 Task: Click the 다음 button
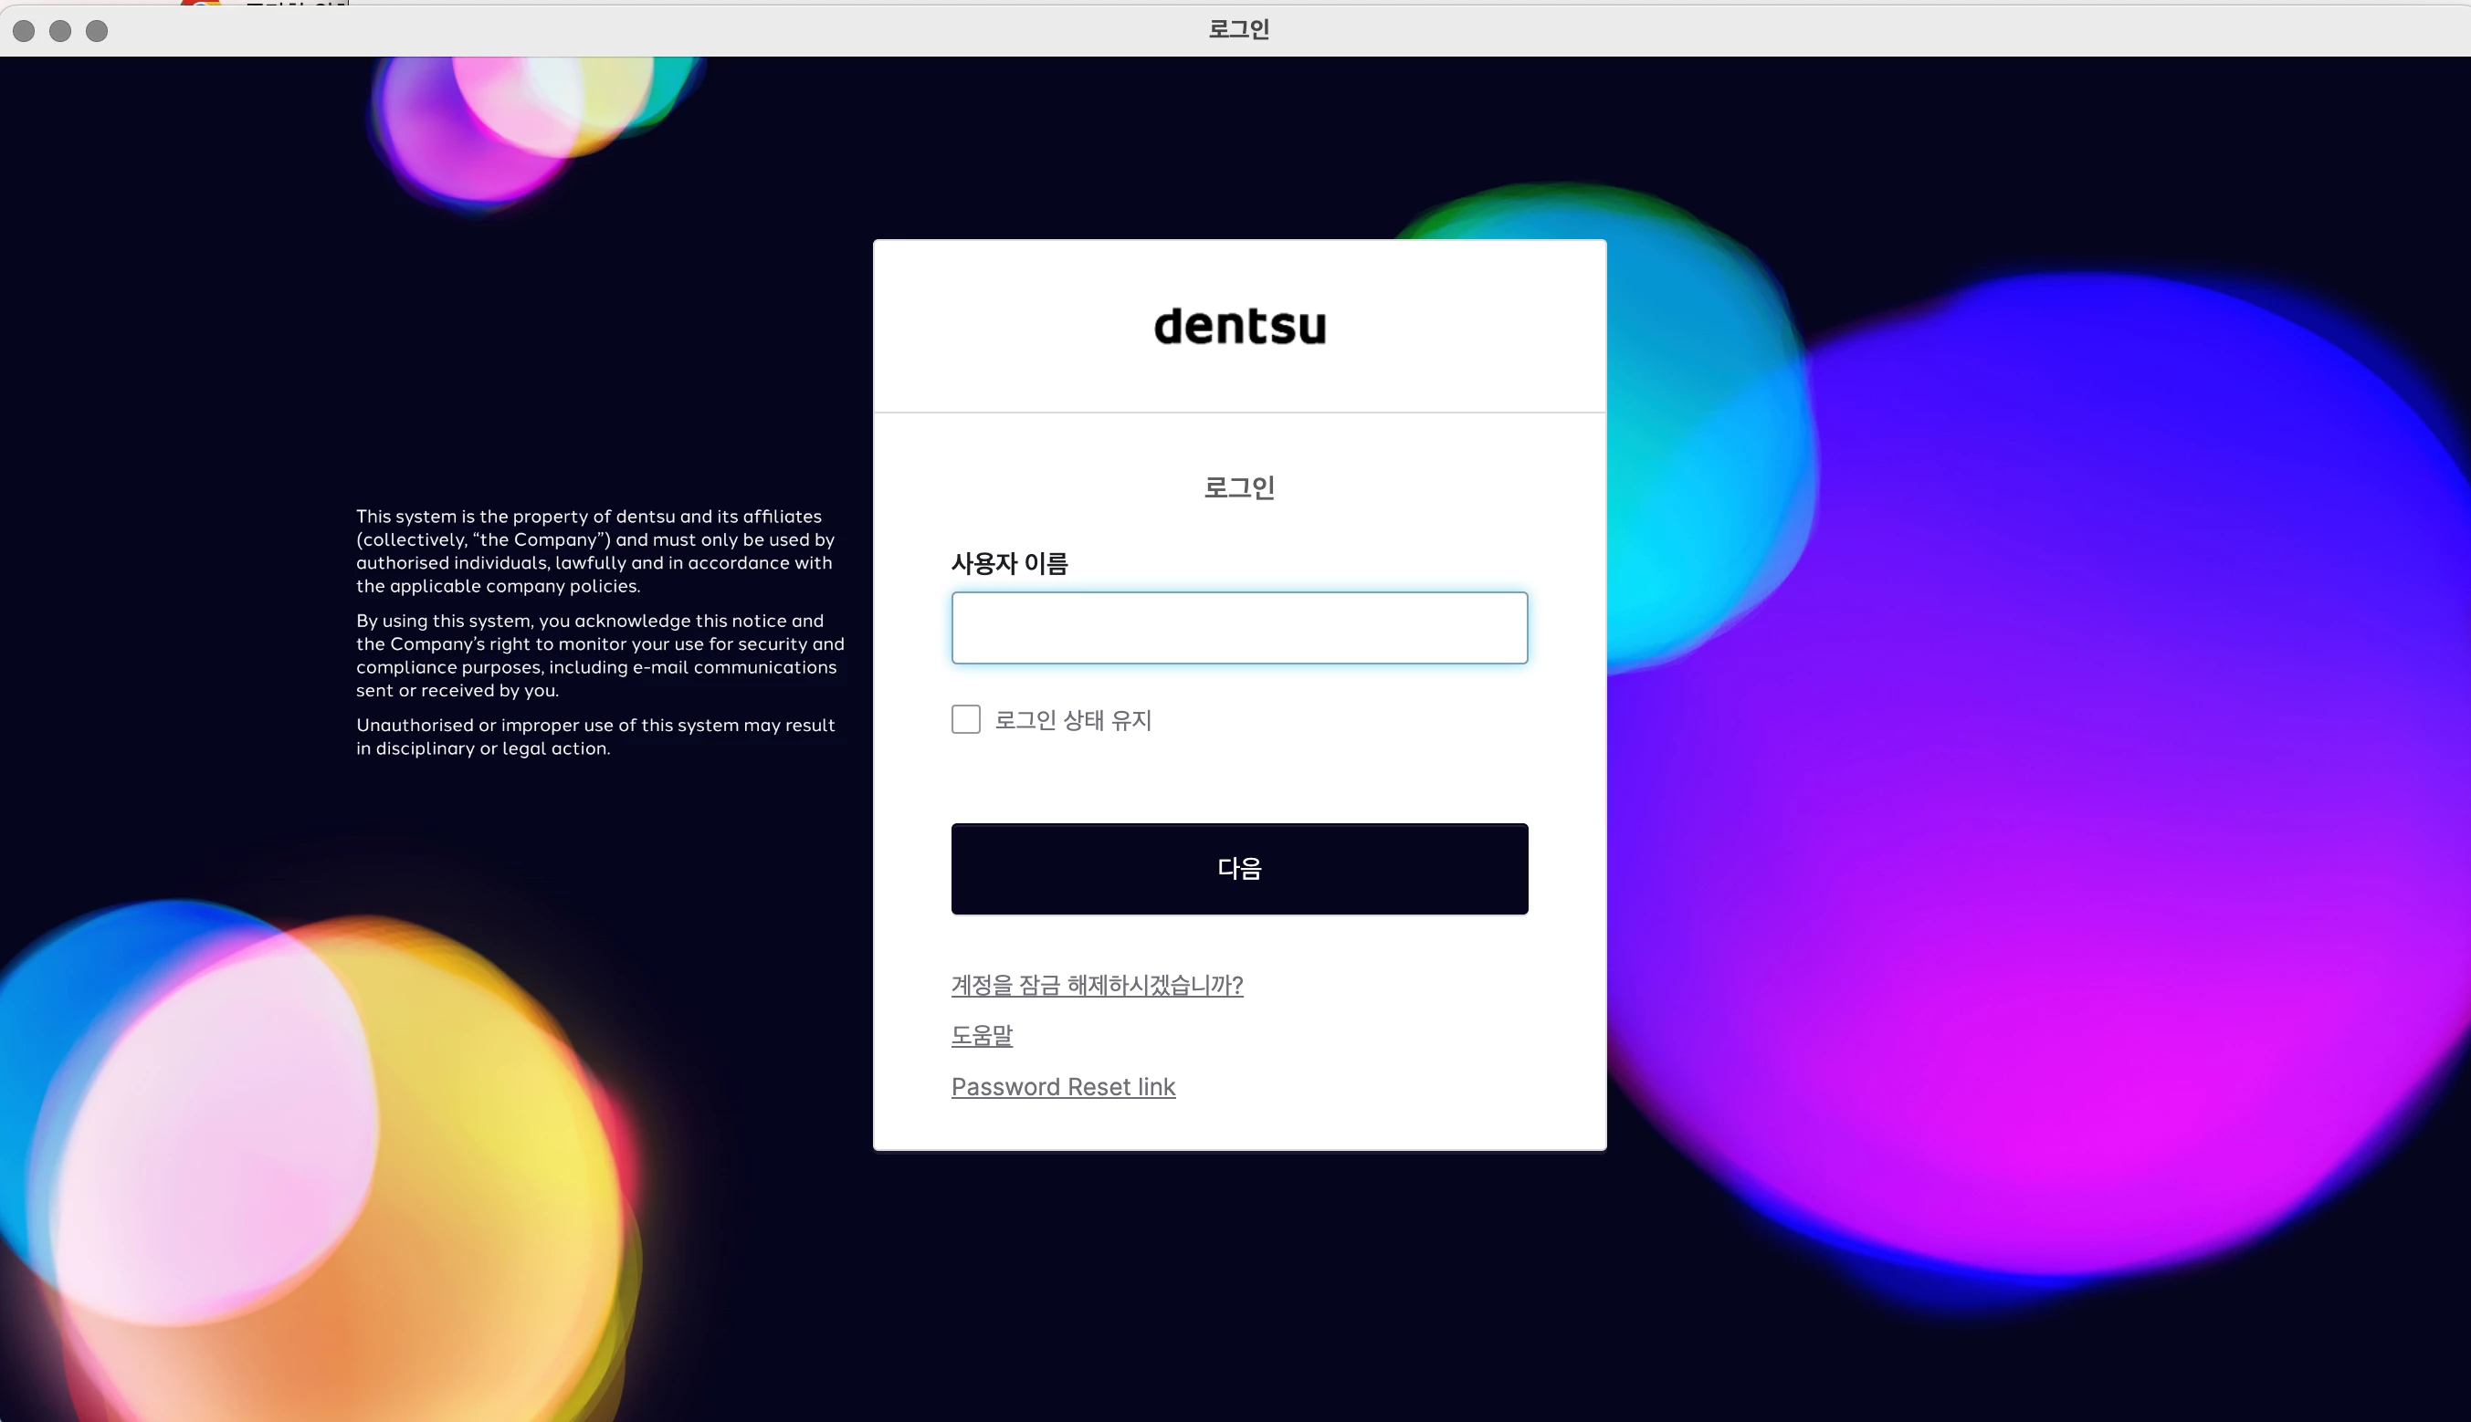[1239, 868]
